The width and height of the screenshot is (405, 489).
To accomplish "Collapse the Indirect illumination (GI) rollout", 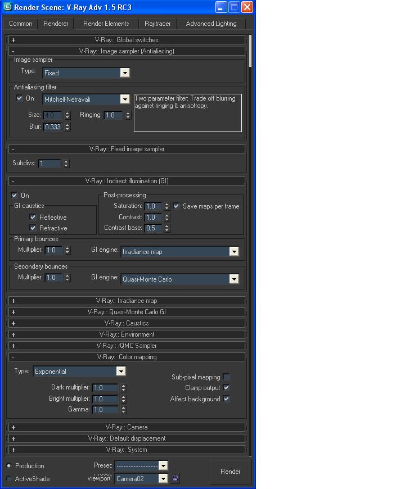I will [127, 181].
